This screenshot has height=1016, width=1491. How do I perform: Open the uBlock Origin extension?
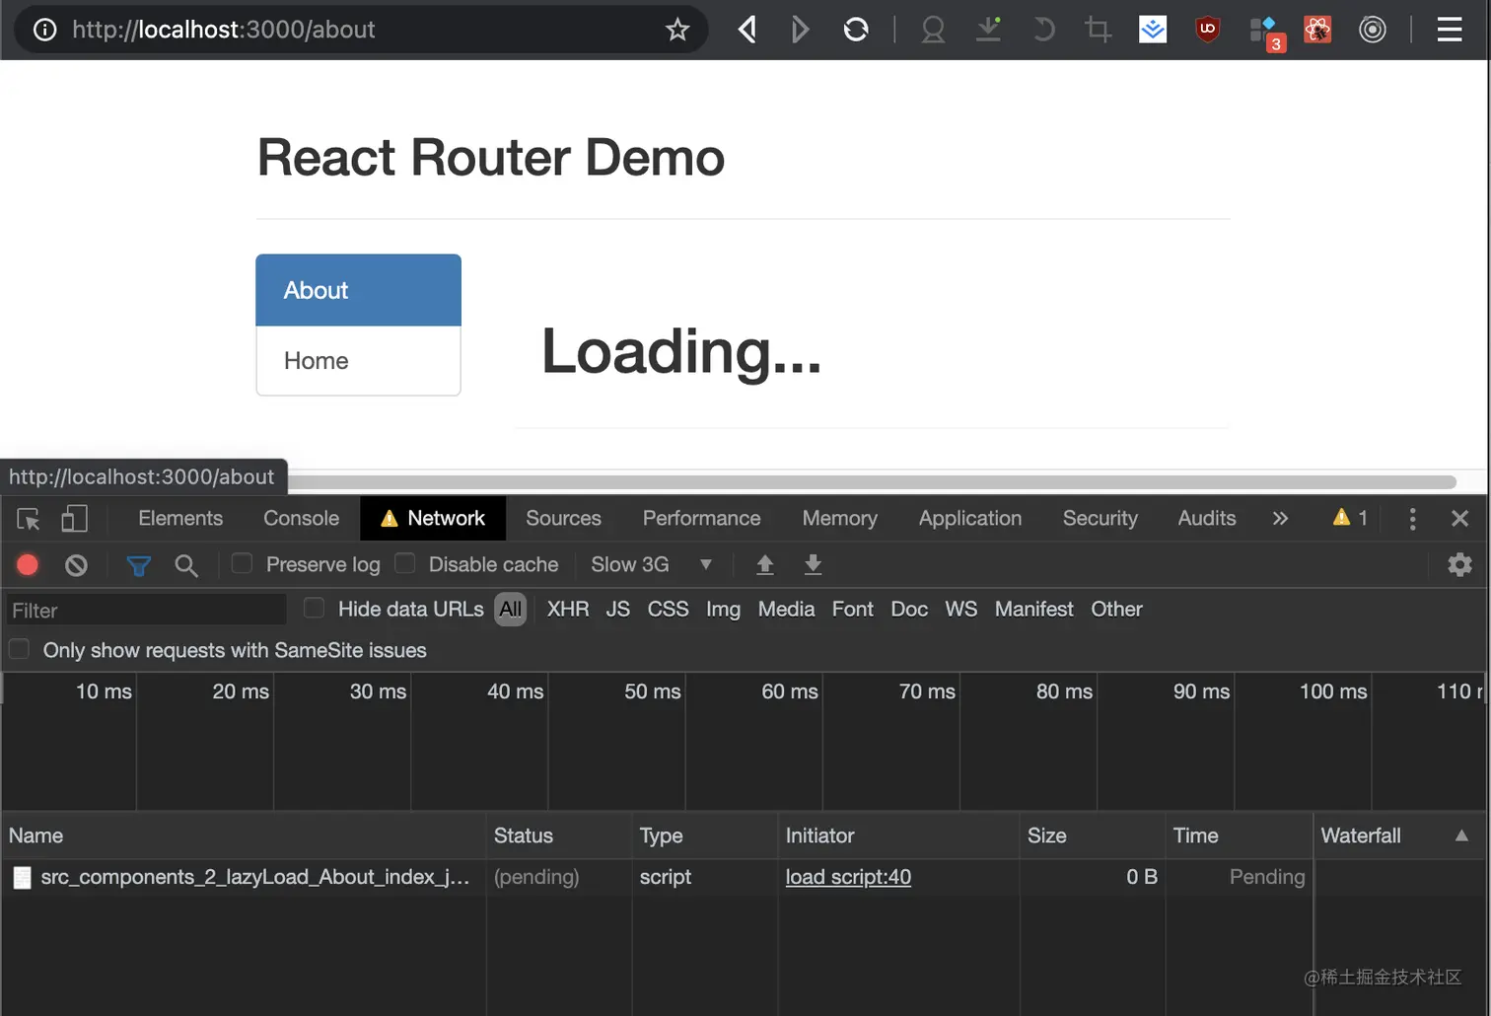[1207, 30]
